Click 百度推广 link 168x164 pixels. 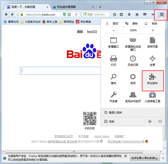click(120, 136)
